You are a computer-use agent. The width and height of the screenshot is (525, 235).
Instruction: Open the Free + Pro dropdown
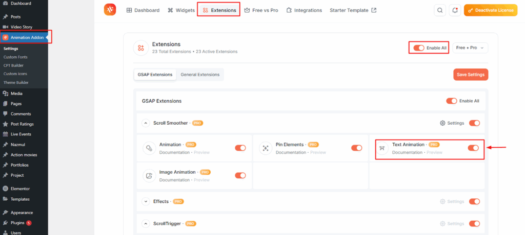click(x=470, y=48)
